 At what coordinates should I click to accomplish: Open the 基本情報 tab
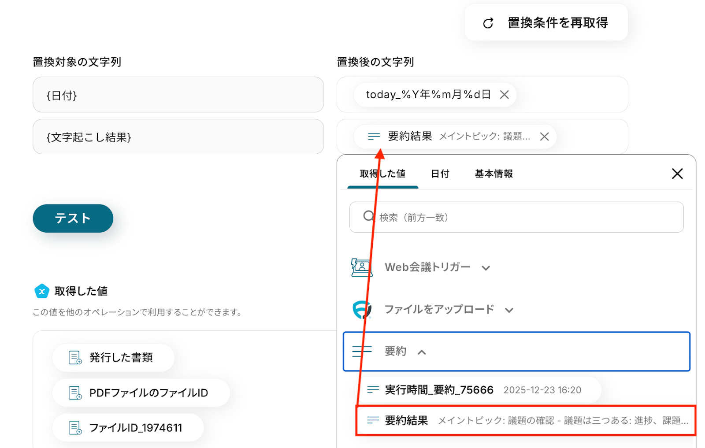pyautogui.click(x=493, y=174)
